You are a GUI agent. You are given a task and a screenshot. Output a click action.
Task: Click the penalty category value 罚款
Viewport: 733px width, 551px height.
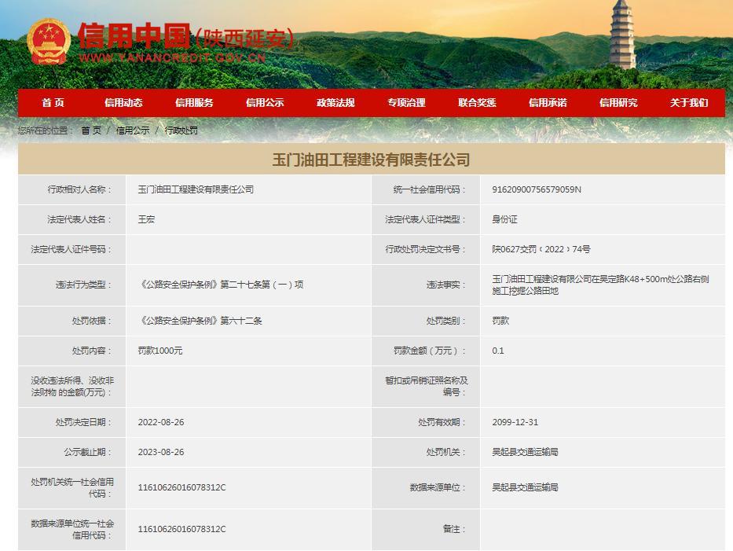pyautogui.click(x=500, y=321)
